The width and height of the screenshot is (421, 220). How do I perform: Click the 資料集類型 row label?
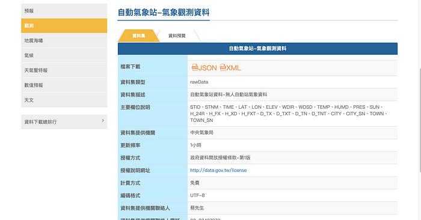133,82
